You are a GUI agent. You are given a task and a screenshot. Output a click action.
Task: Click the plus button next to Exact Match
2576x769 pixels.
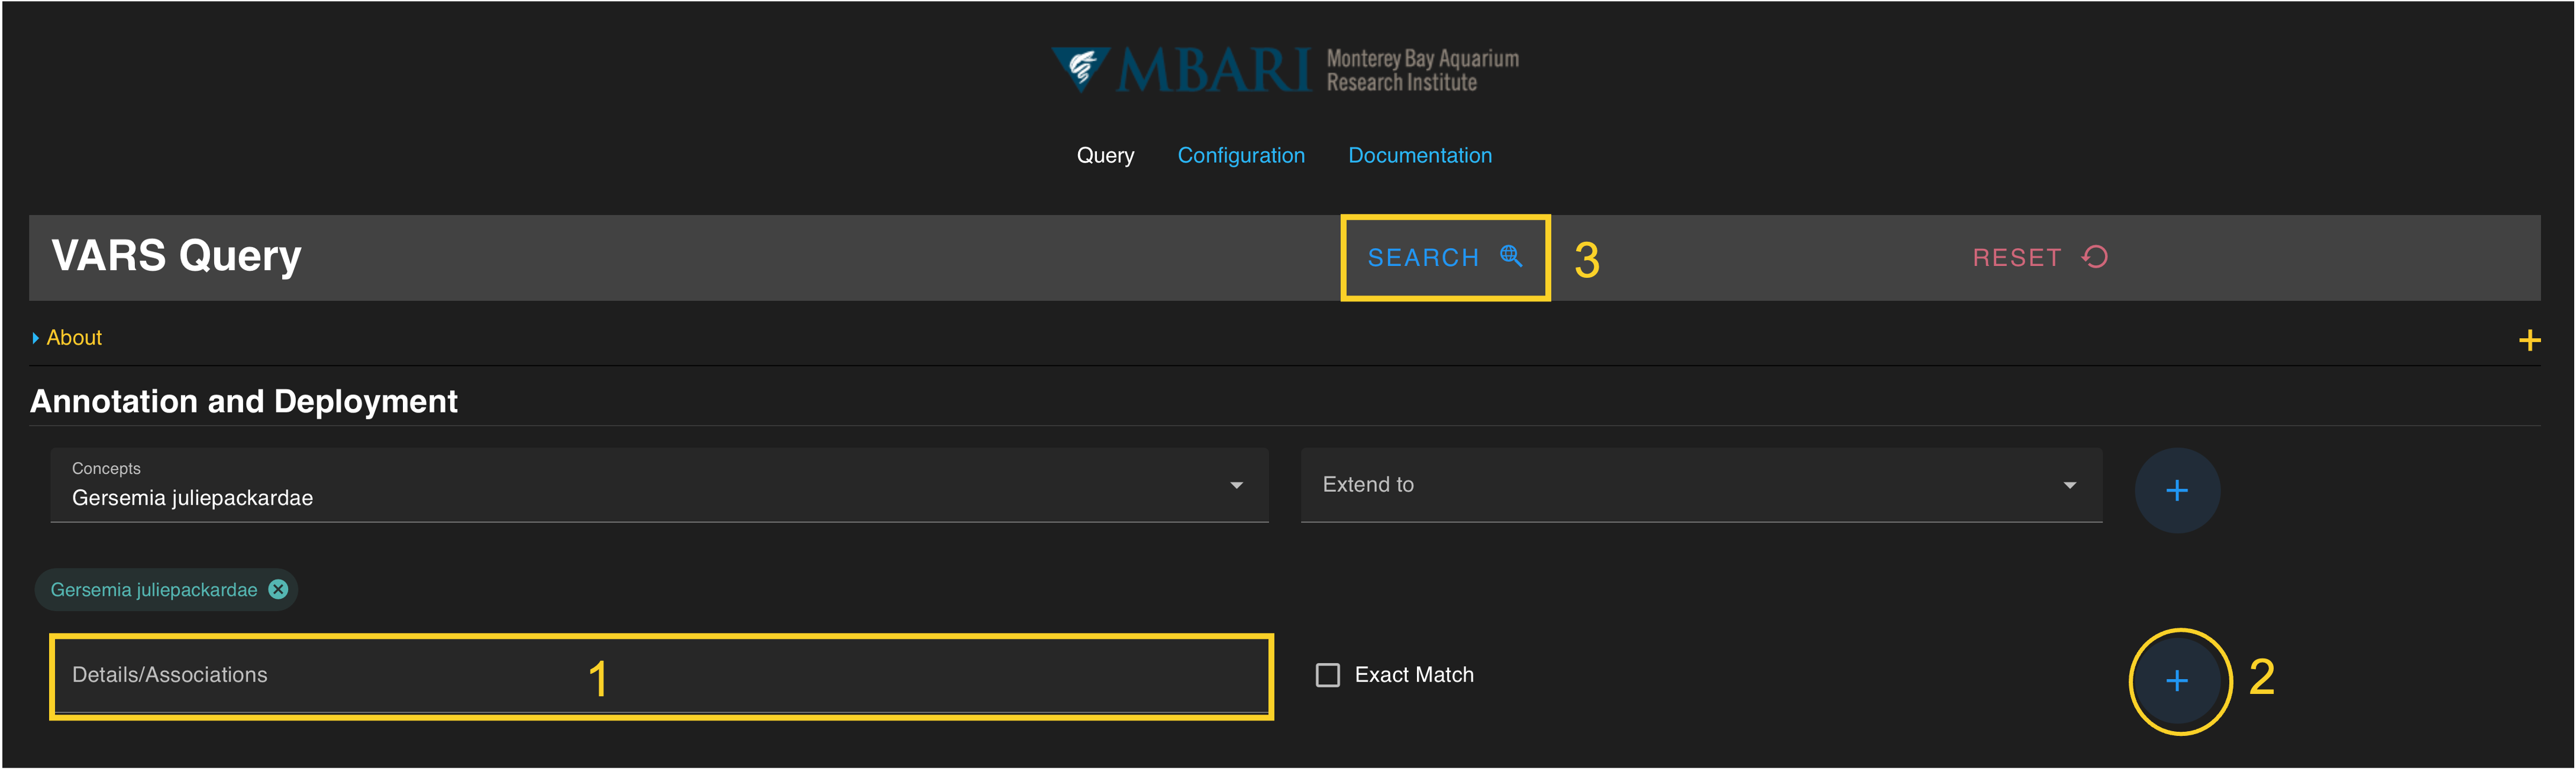[2176, 681]
